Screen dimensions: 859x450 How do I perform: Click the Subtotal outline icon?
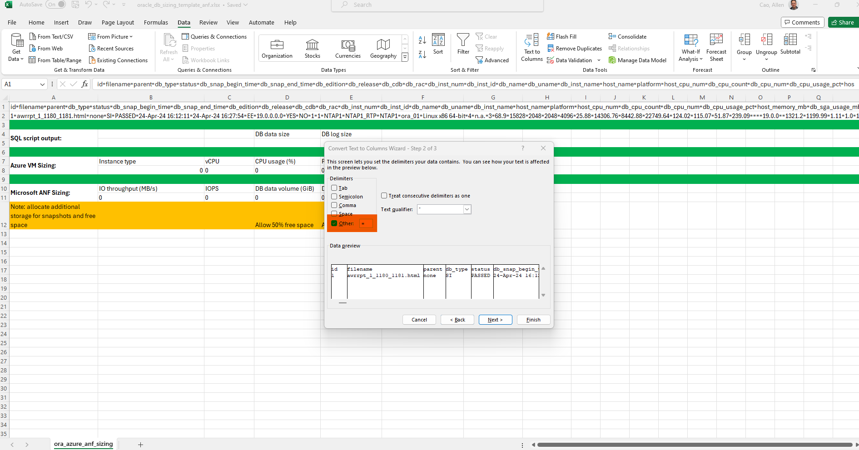[790, 40]
